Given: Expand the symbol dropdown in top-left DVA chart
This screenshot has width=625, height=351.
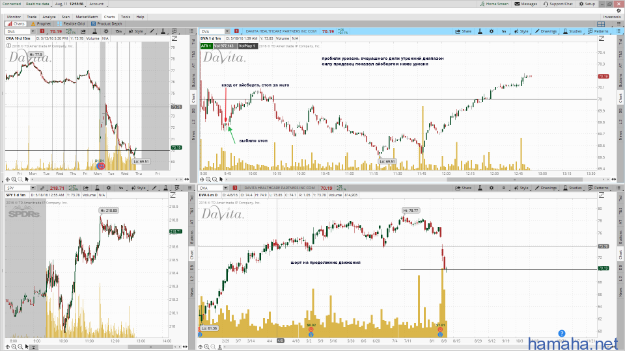Looking at the screenshot, I should (x=33, y=31).
